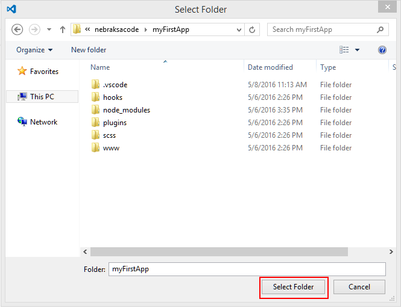This screenshot has height=308, width=401.
Task: Select the .vscode folder name
Action: tap(115, 85)
